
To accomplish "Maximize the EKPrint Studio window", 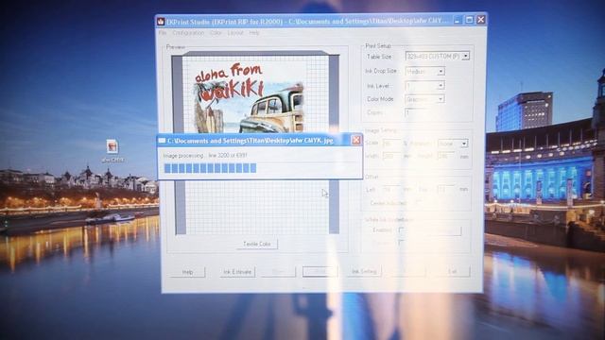I will tap(469, 20).
